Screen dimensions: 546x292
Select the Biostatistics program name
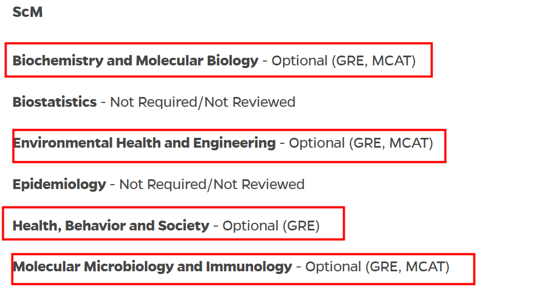[x=55, y=102]
